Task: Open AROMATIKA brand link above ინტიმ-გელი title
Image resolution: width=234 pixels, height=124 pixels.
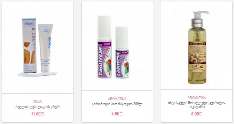Action: [197, 98]
